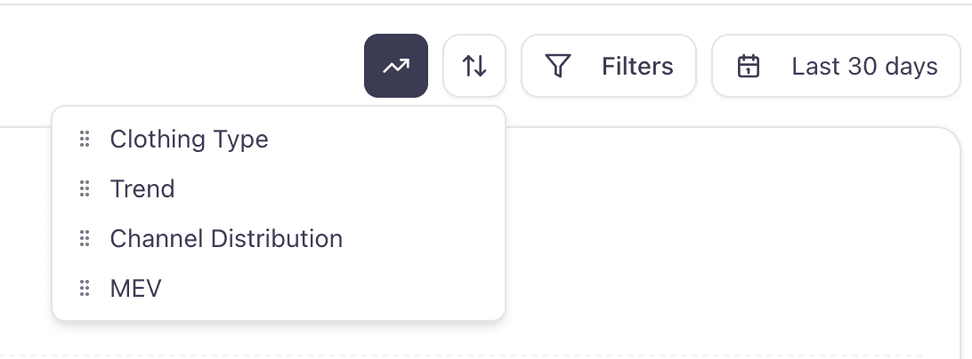This screenshot has height=359, width=972.
Task: Click the up-down sort arrows icon
Action: click(x=474, y=66)
